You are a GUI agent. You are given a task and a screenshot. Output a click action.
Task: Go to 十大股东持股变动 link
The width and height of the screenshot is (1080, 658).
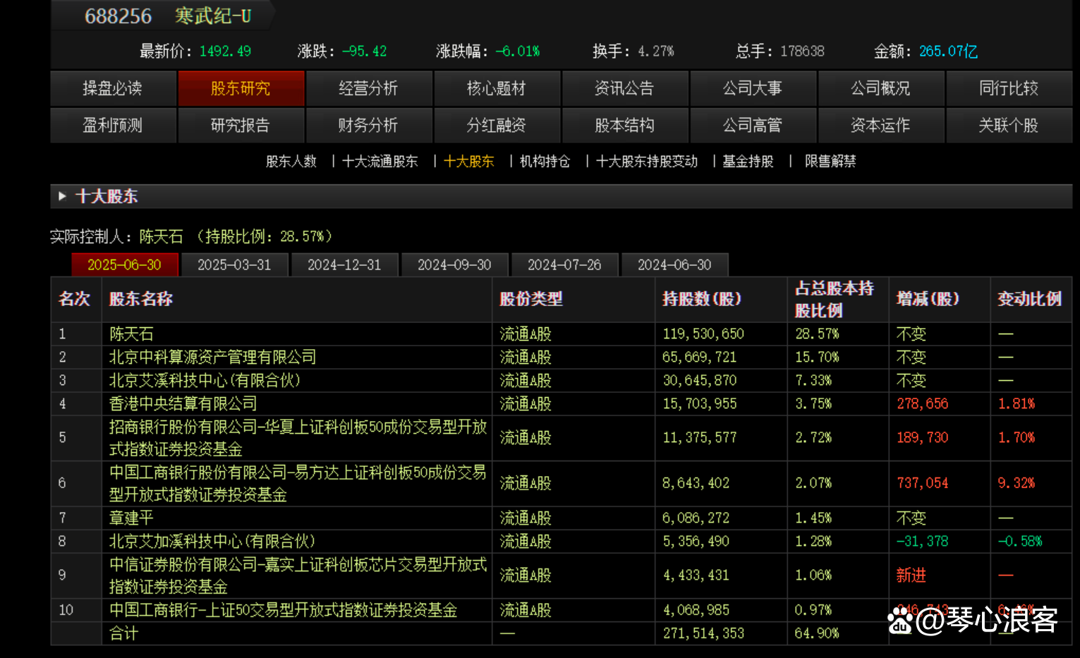647,162
